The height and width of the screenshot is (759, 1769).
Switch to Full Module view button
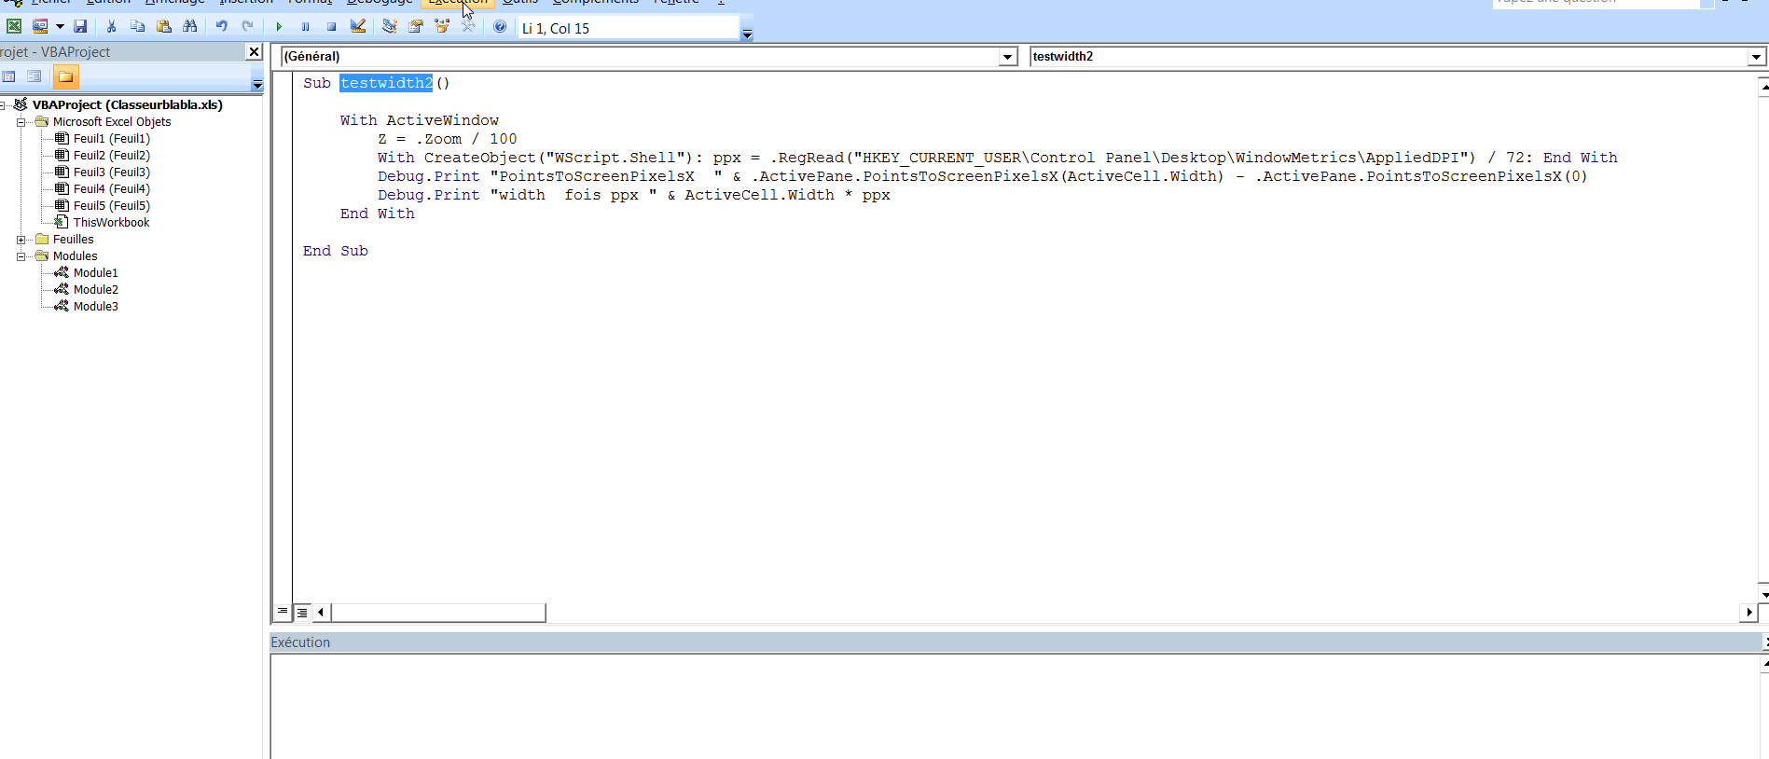pyautogui.click(x=302, y=613)
